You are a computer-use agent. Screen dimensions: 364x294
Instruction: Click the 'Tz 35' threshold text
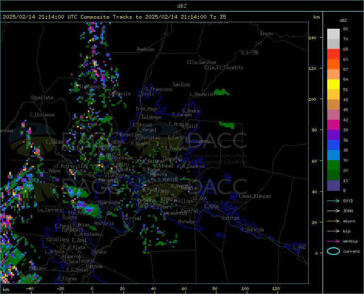click(218, 17)
